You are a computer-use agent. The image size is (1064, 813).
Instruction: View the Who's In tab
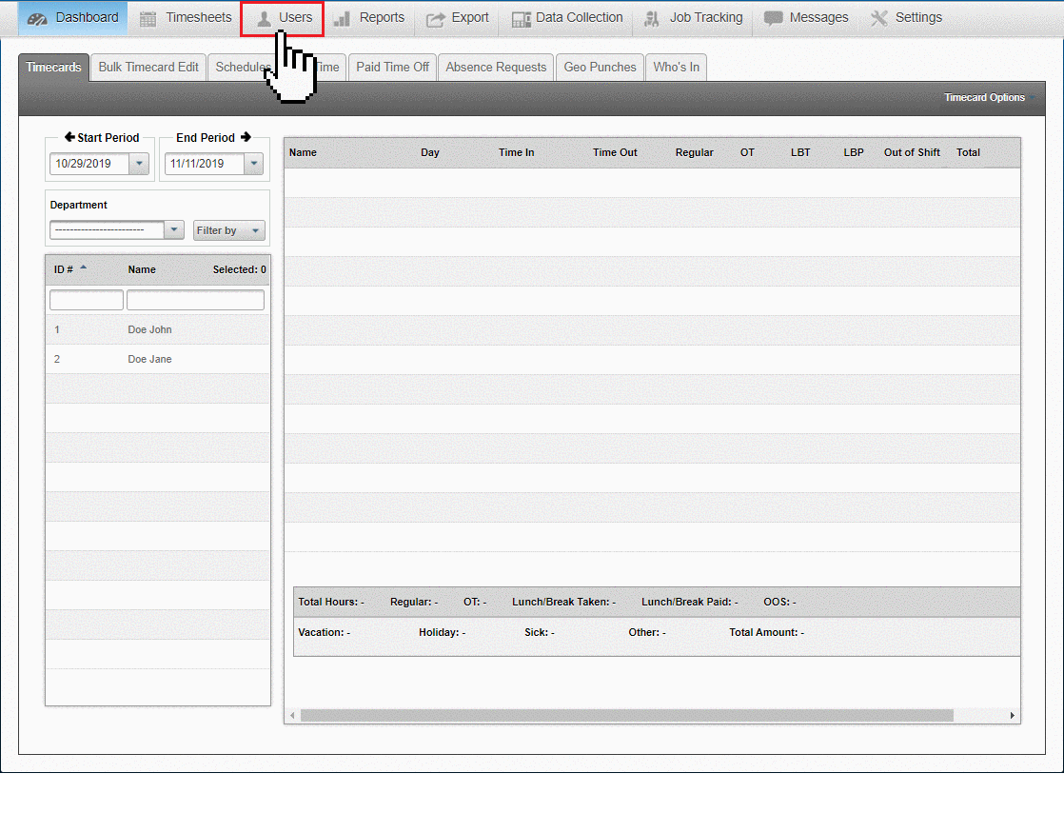tap(676, 67)
